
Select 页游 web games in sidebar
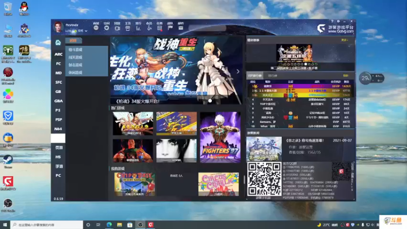point(59,148)
